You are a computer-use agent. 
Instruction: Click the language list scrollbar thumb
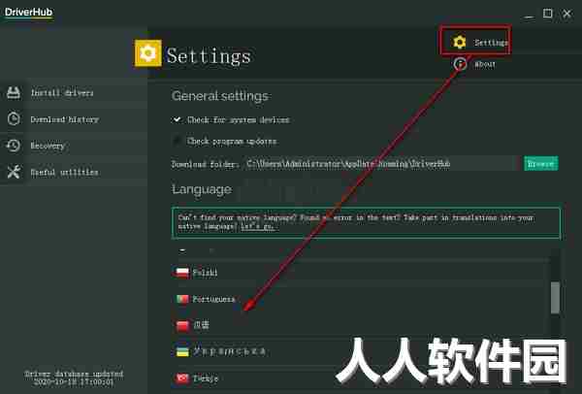(x=555, y=298)
